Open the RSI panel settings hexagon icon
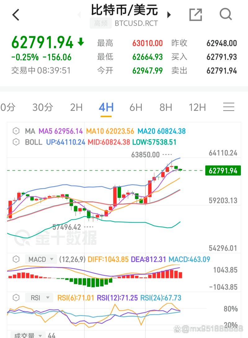 16,298
